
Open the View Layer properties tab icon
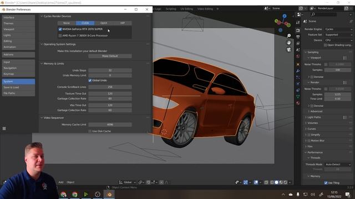point(298,43)
